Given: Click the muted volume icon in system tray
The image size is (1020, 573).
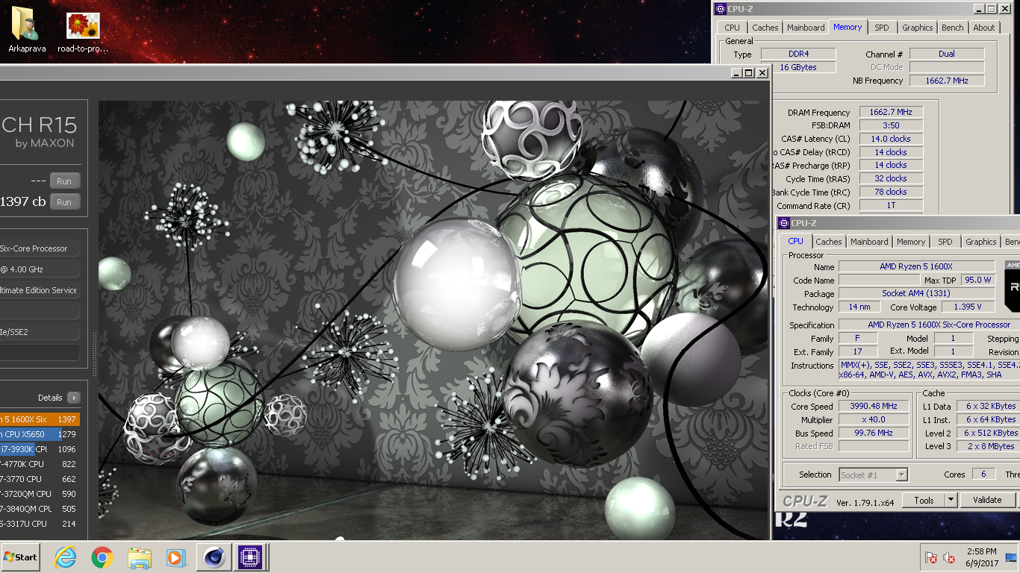Looking at the screenshot, I should click(x=950, y=557).
